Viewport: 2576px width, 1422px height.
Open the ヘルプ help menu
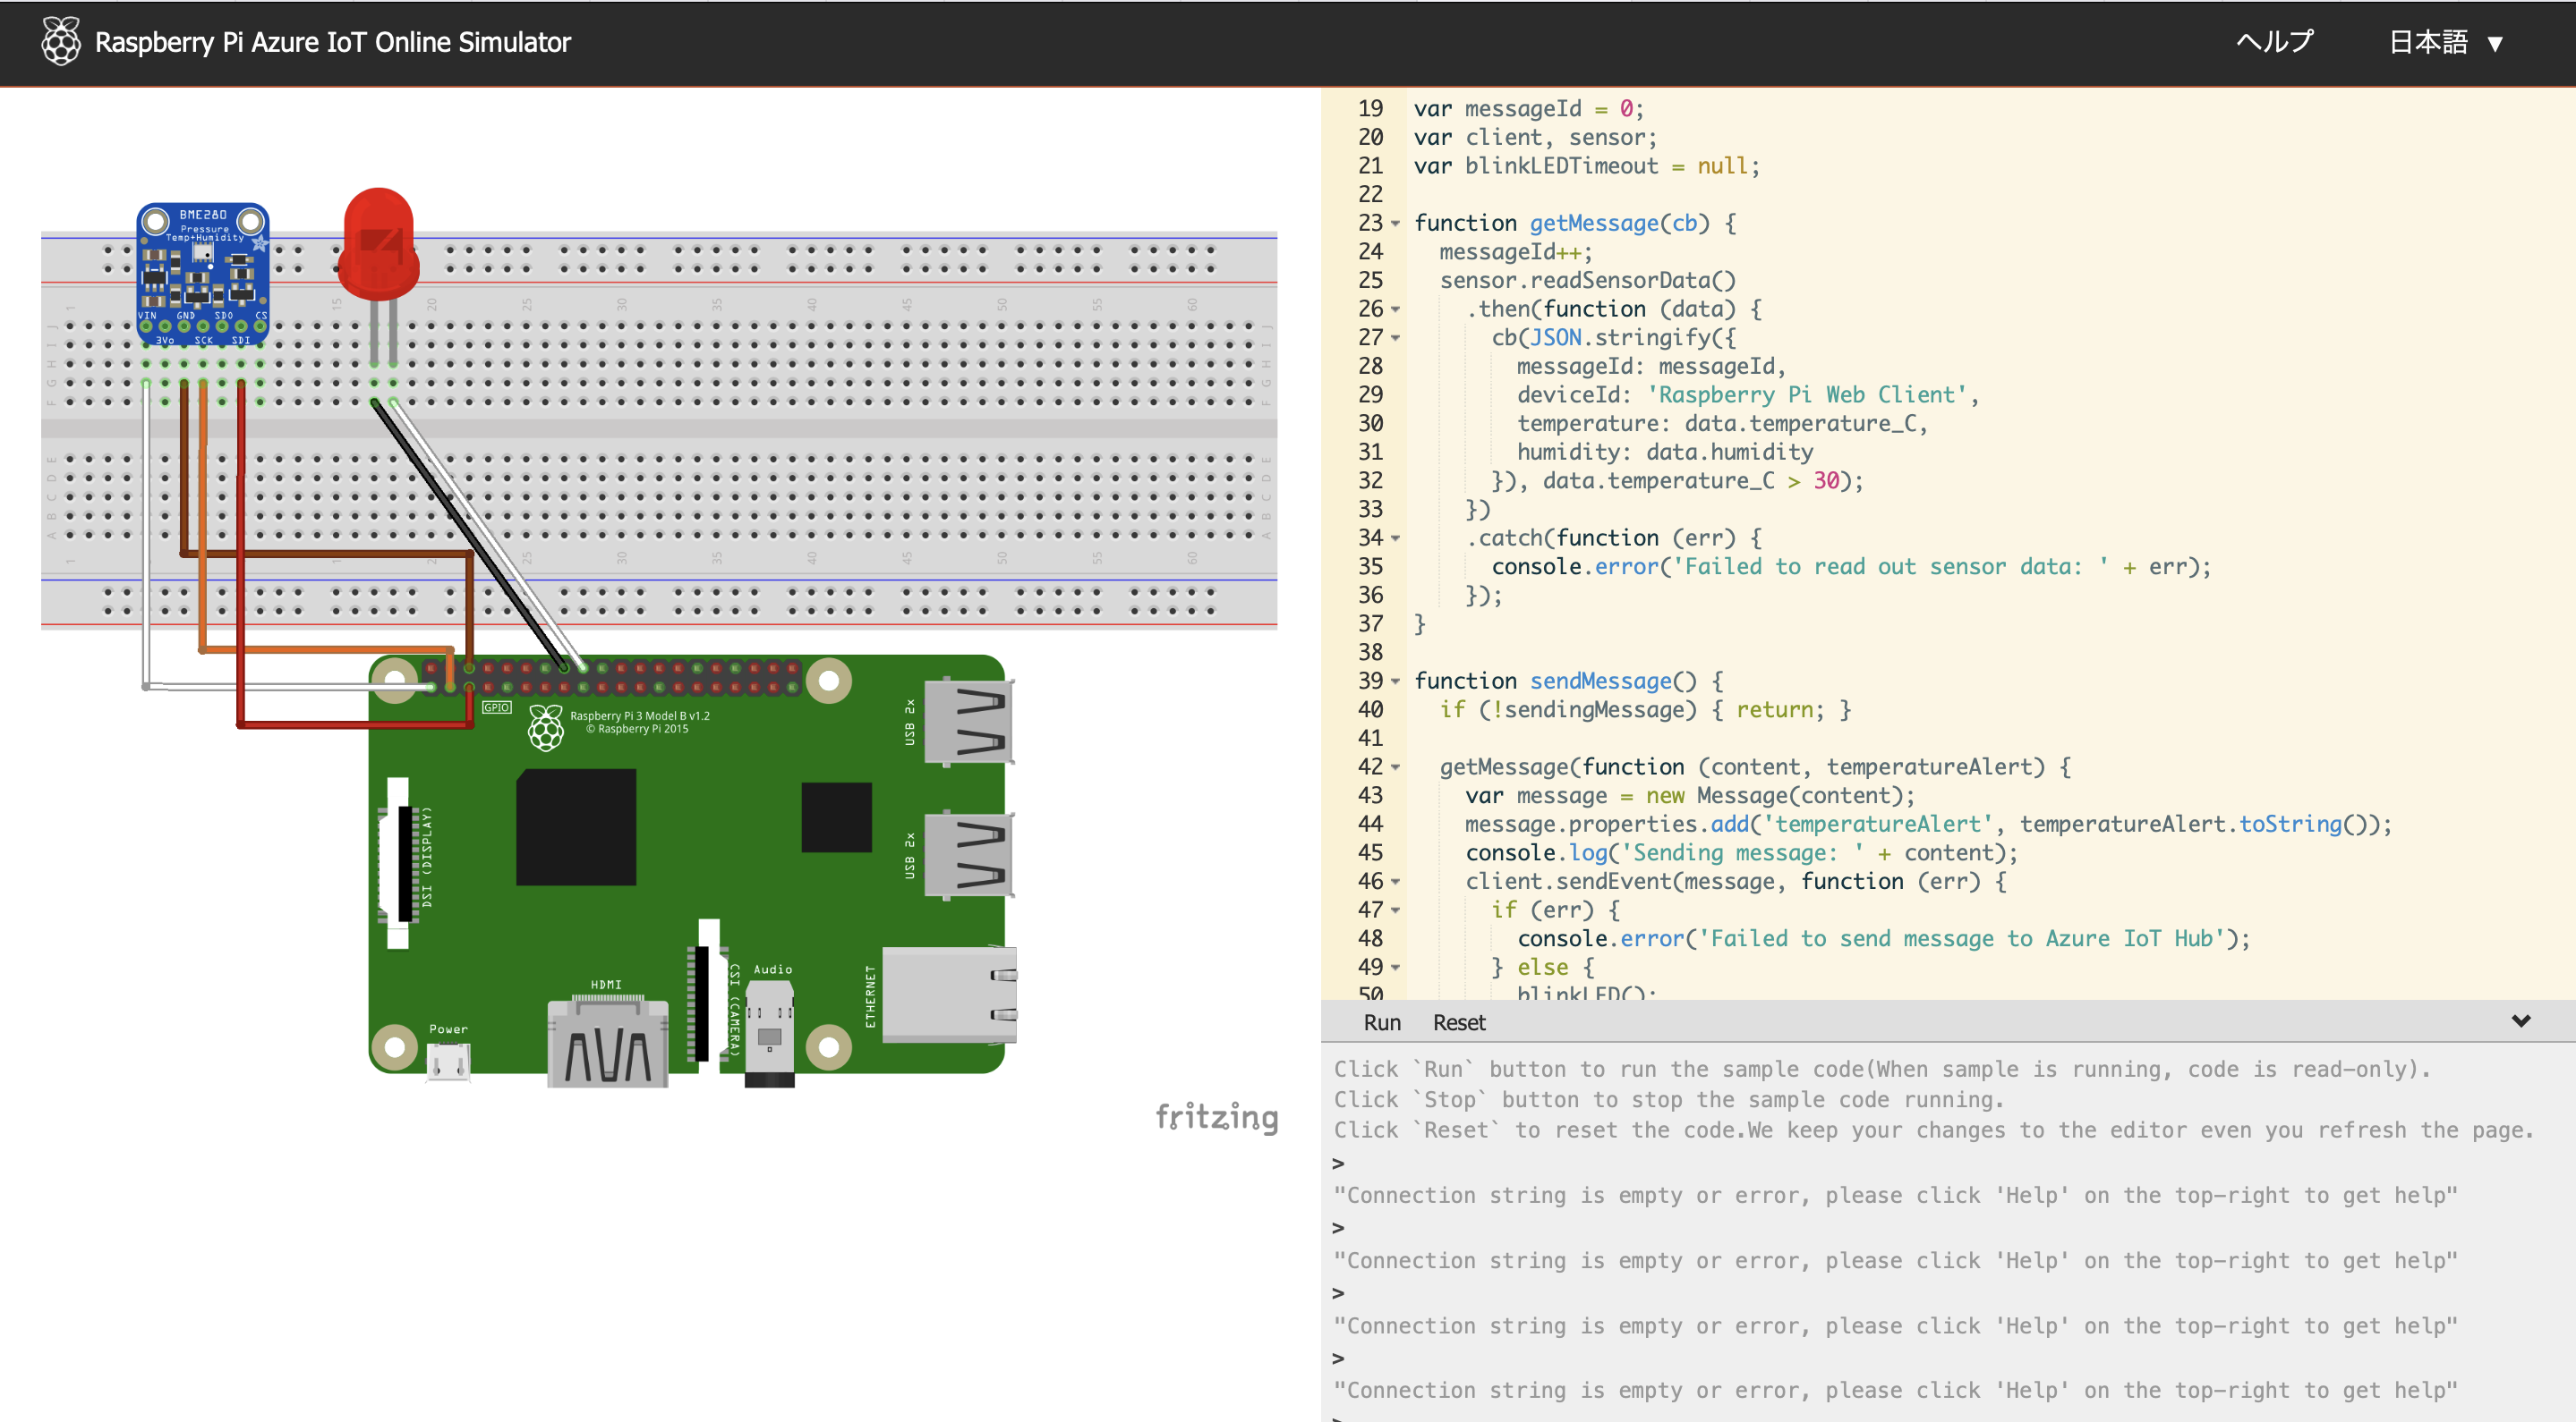pos(2274,42)
